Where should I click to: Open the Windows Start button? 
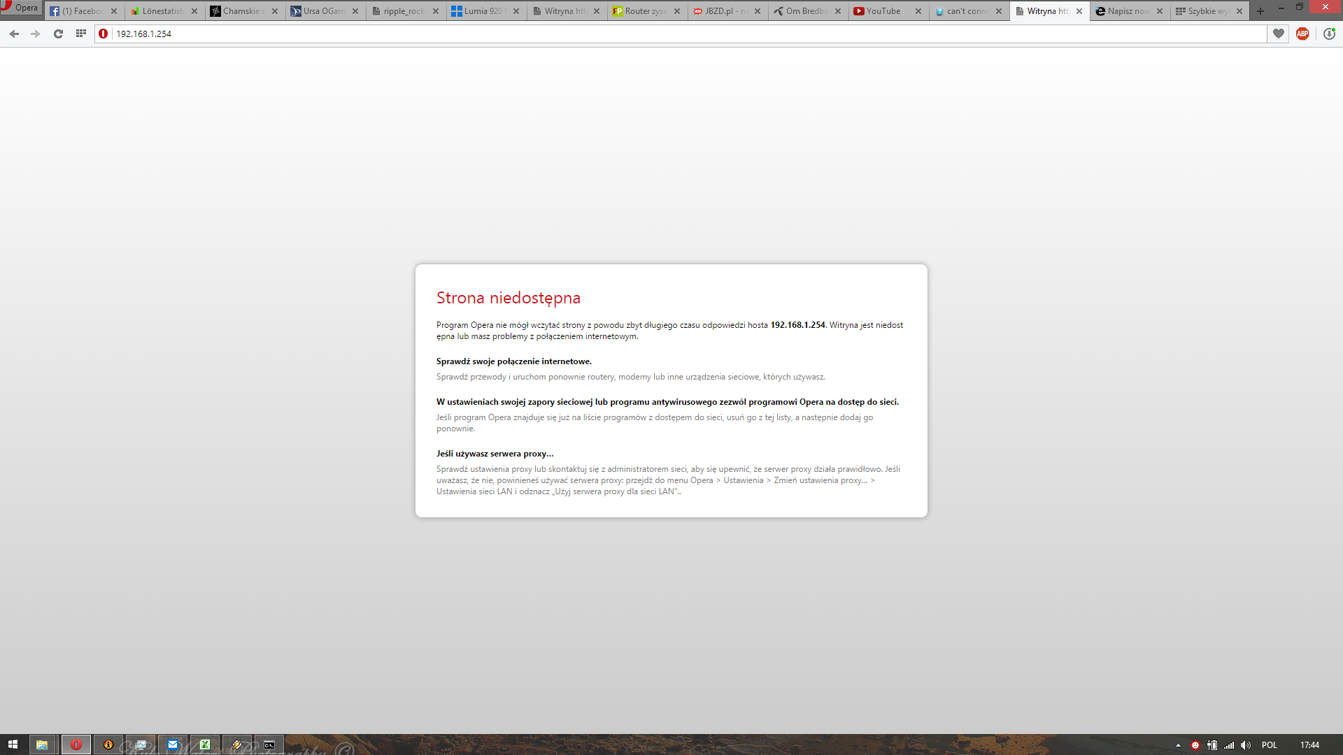point(13,745)
